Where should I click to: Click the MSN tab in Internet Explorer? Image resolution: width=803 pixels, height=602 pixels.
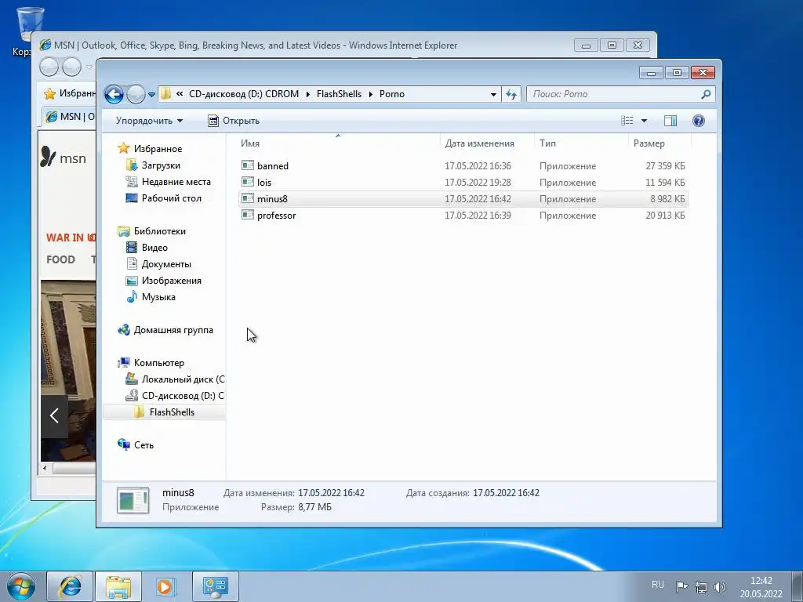click(69, 117)
